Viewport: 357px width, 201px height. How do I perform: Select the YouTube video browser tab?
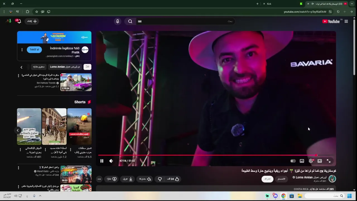coord(327,4)
